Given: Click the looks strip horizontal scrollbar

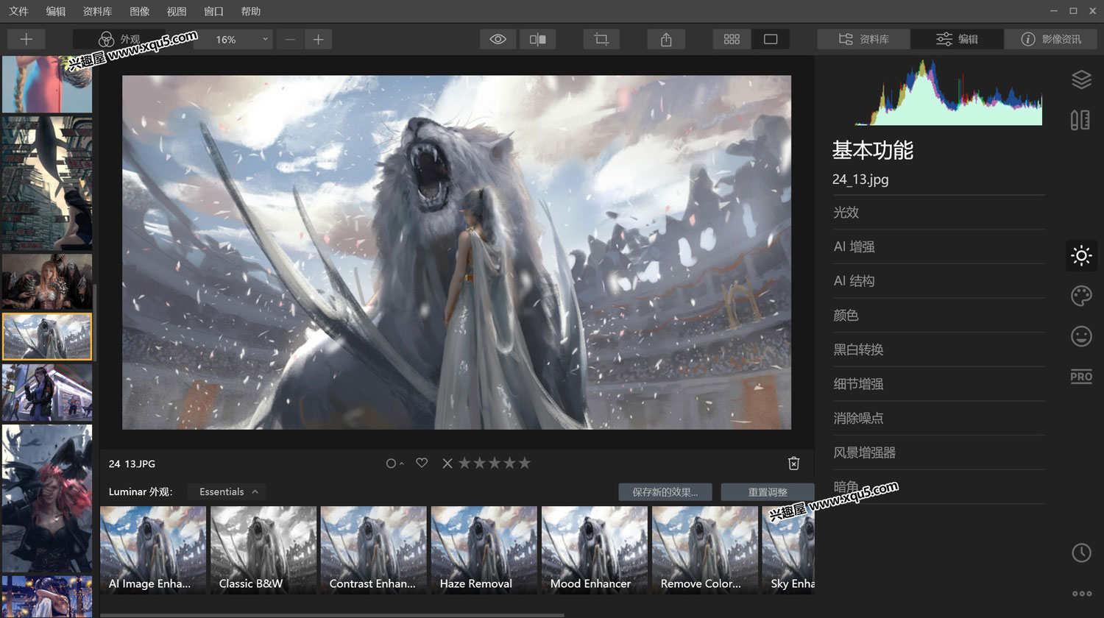Looking at the screenshot, I should (x=333, y=615).
